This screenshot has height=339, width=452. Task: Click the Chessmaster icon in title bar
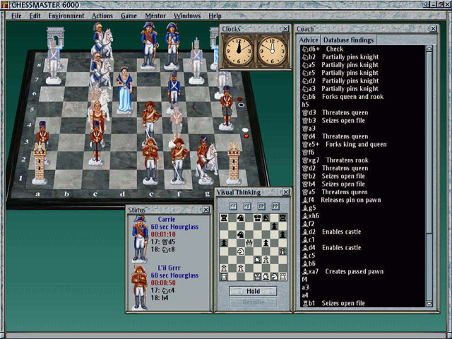4,5
